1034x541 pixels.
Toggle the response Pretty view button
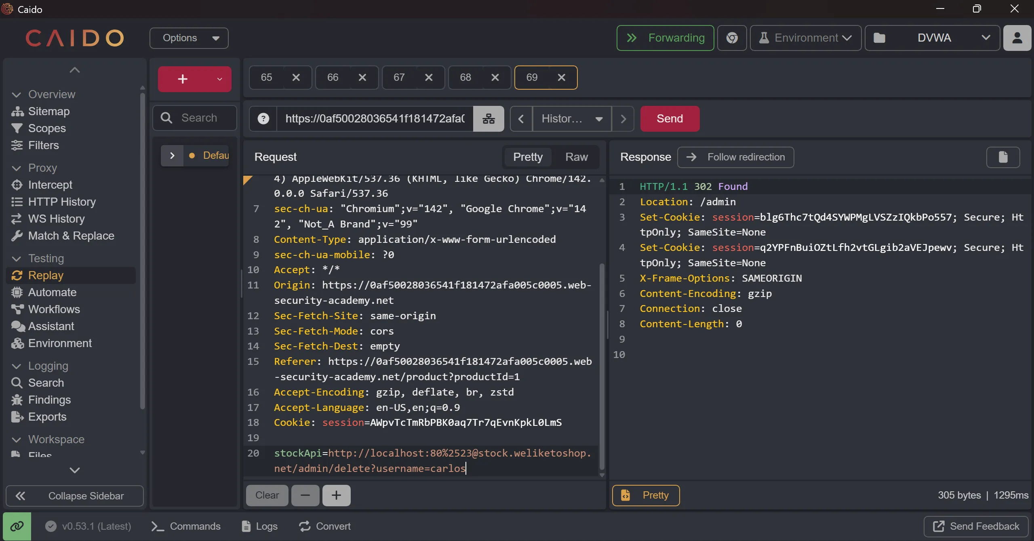pos(646,495)
